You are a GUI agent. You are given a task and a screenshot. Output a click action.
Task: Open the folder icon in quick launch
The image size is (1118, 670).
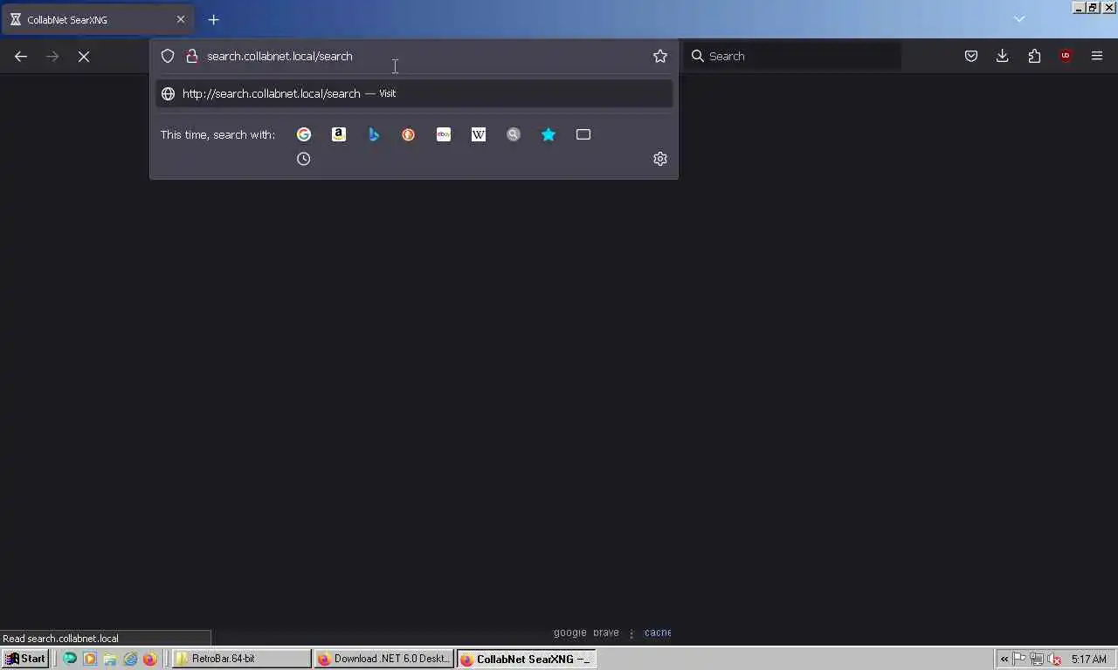(110, 659)
